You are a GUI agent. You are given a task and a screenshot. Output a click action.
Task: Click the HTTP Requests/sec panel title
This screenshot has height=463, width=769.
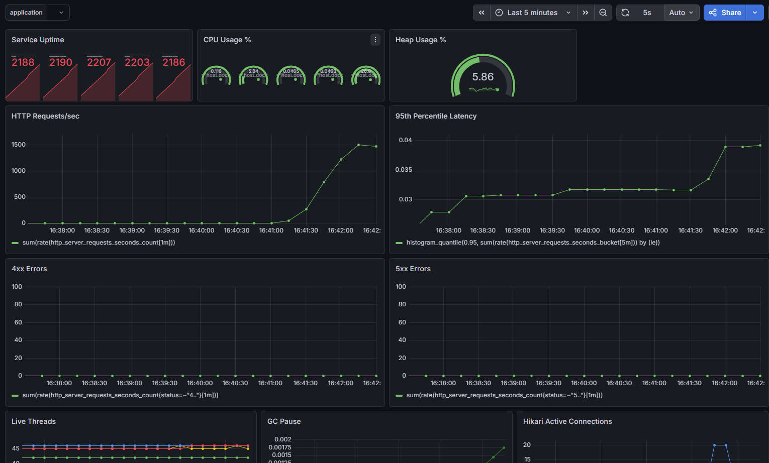click(x=45, y=116)
